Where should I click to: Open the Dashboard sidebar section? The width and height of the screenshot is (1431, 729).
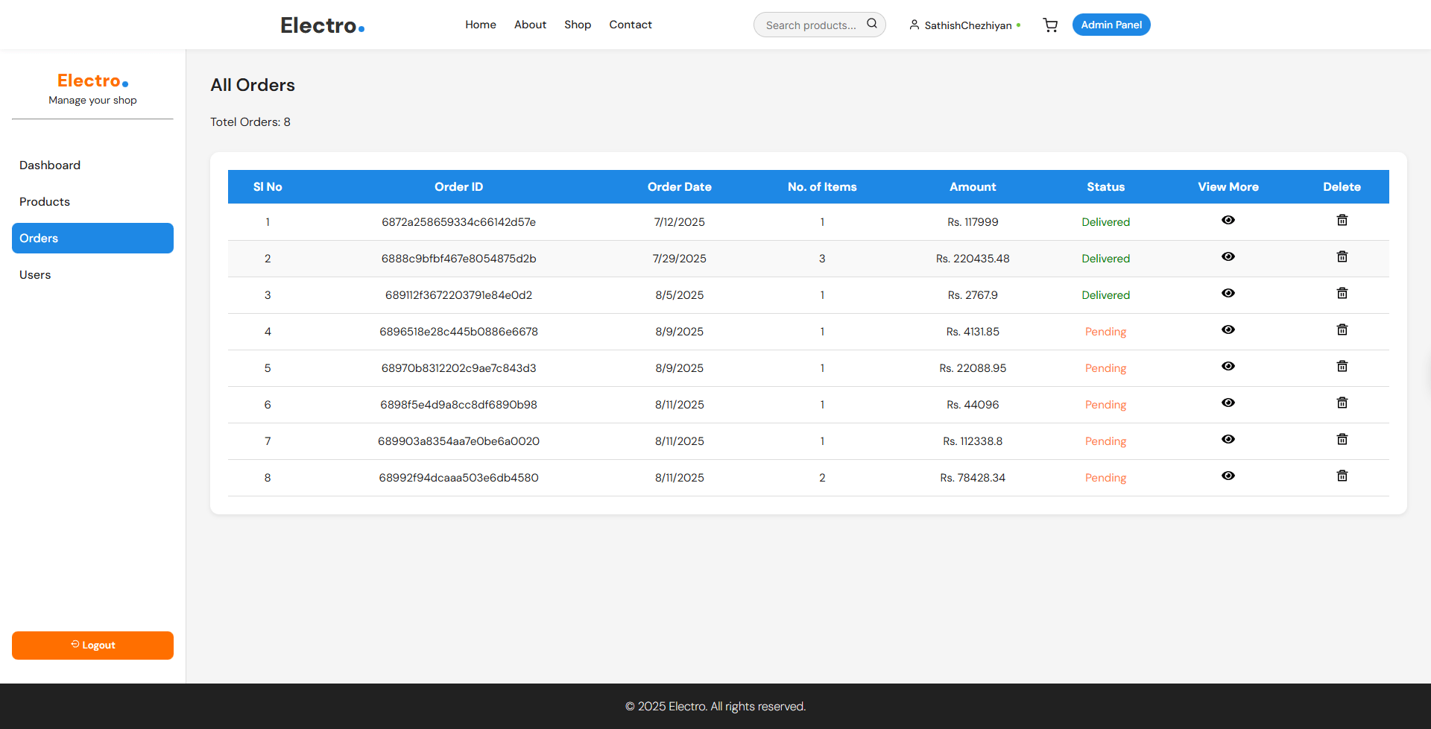point(50,165)
